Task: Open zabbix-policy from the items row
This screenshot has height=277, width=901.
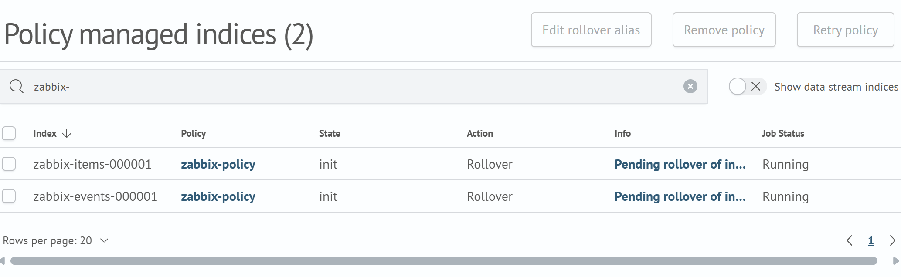Action: pos(218,164)
